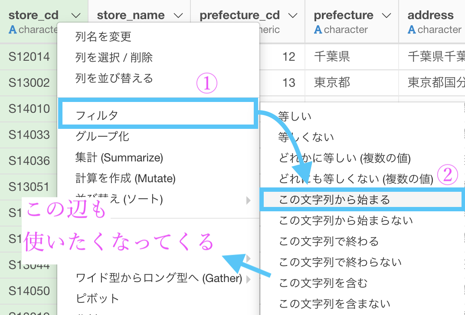This screenshot has height=315, width=465.
Task: Open the prefecture_cd column dropdown arrow
Action: coord(293,16)
